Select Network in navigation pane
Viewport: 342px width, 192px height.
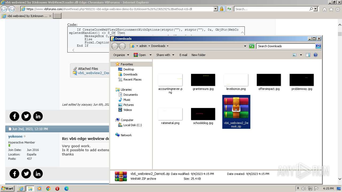[126, 135]
